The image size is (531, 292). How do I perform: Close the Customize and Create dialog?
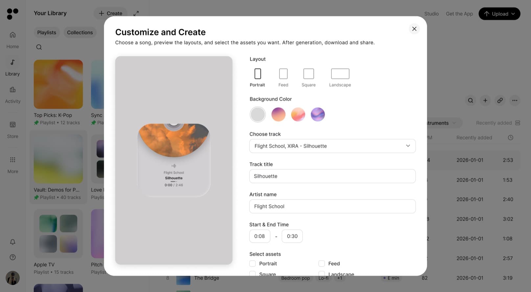click(414, 29)
